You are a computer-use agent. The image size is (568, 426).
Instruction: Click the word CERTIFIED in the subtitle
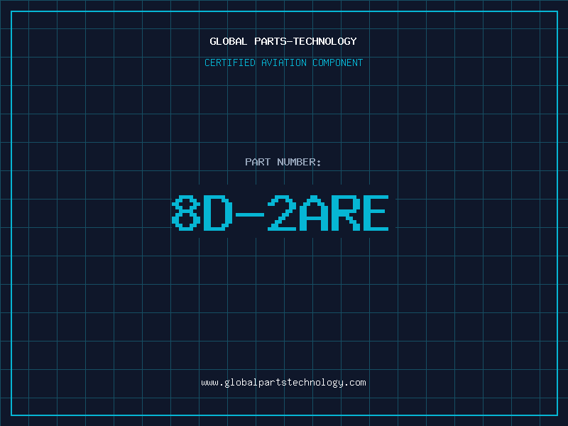pyautogui.click(x=230, y=62)
